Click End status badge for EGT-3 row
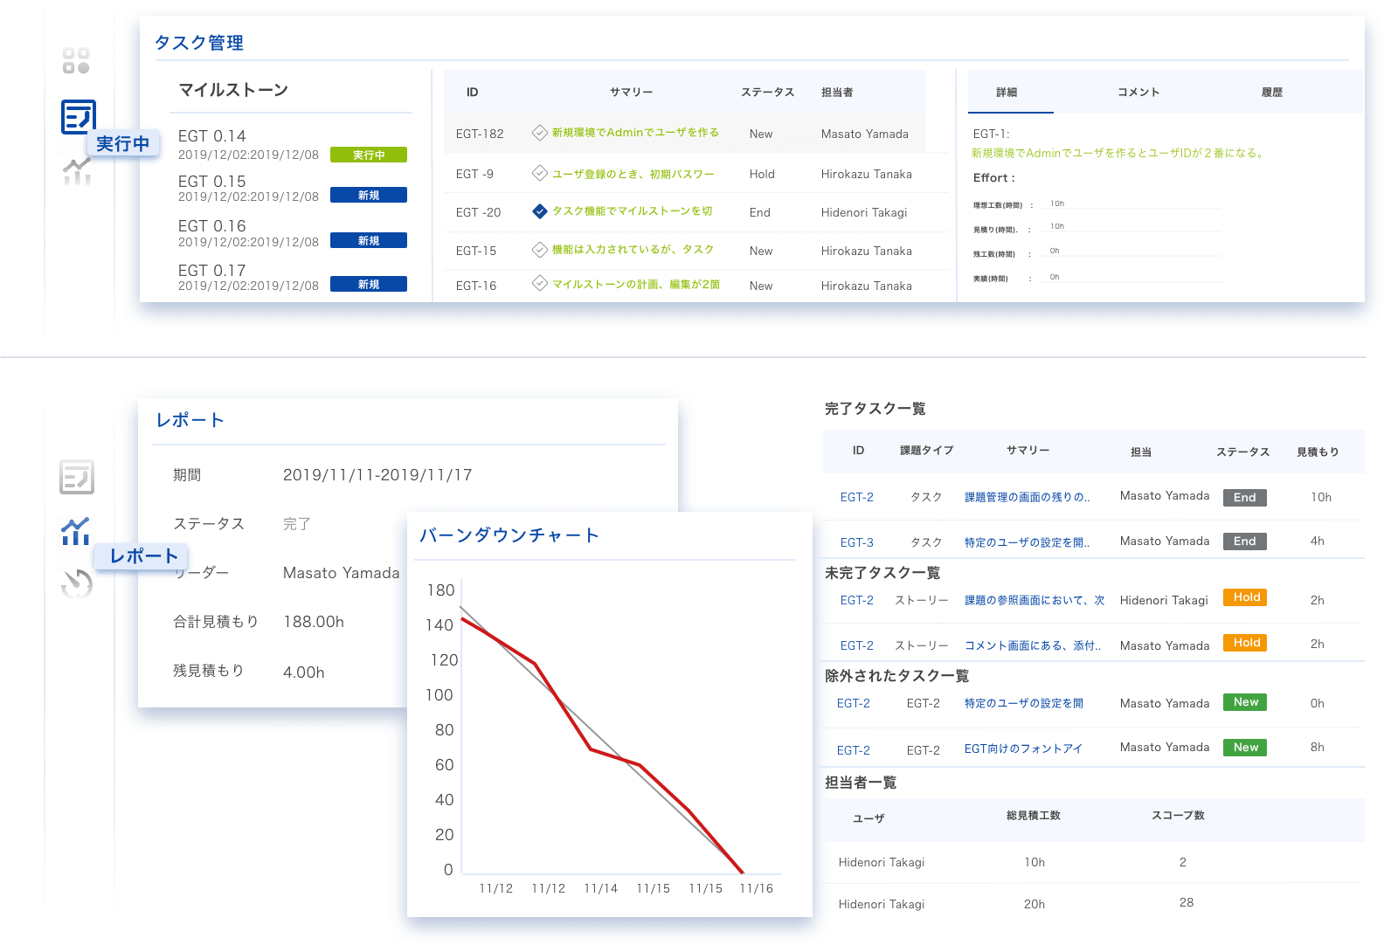 (1245, 541)
